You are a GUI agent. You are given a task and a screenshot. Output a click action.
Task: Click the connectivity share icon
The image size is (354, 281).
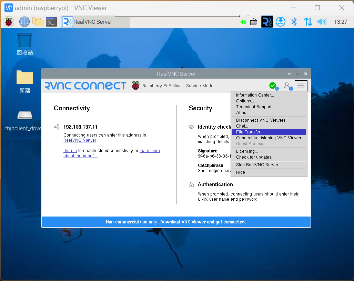pos(57,127)
